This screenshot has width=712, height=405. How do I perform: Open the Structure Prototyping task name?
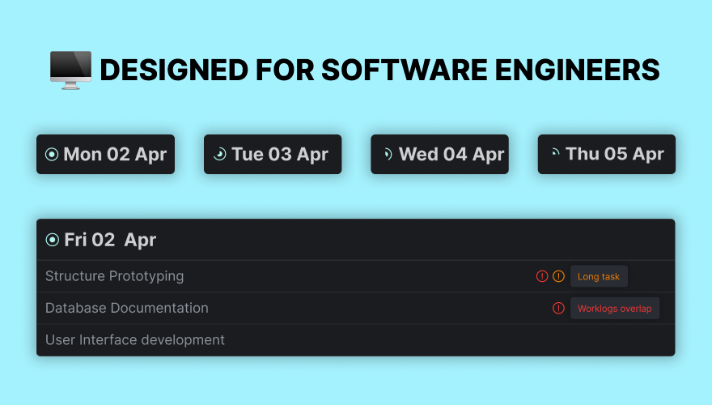114,276
